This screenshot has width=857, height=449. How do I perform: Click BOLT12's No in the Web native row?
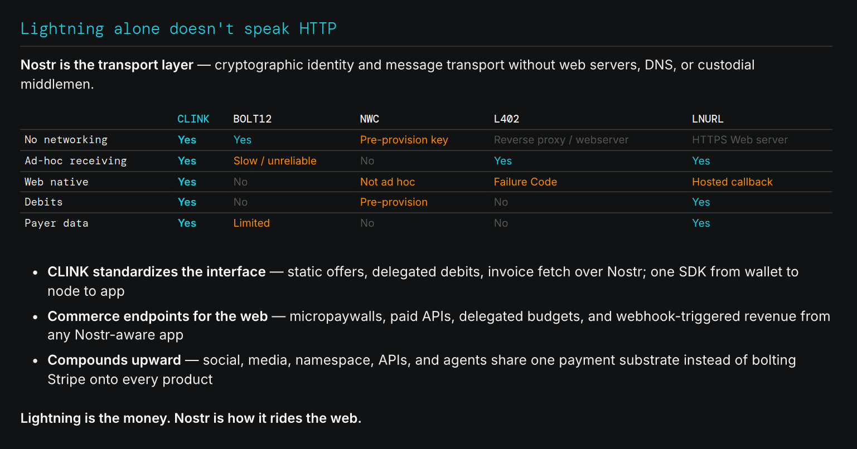tap(241, 182)
